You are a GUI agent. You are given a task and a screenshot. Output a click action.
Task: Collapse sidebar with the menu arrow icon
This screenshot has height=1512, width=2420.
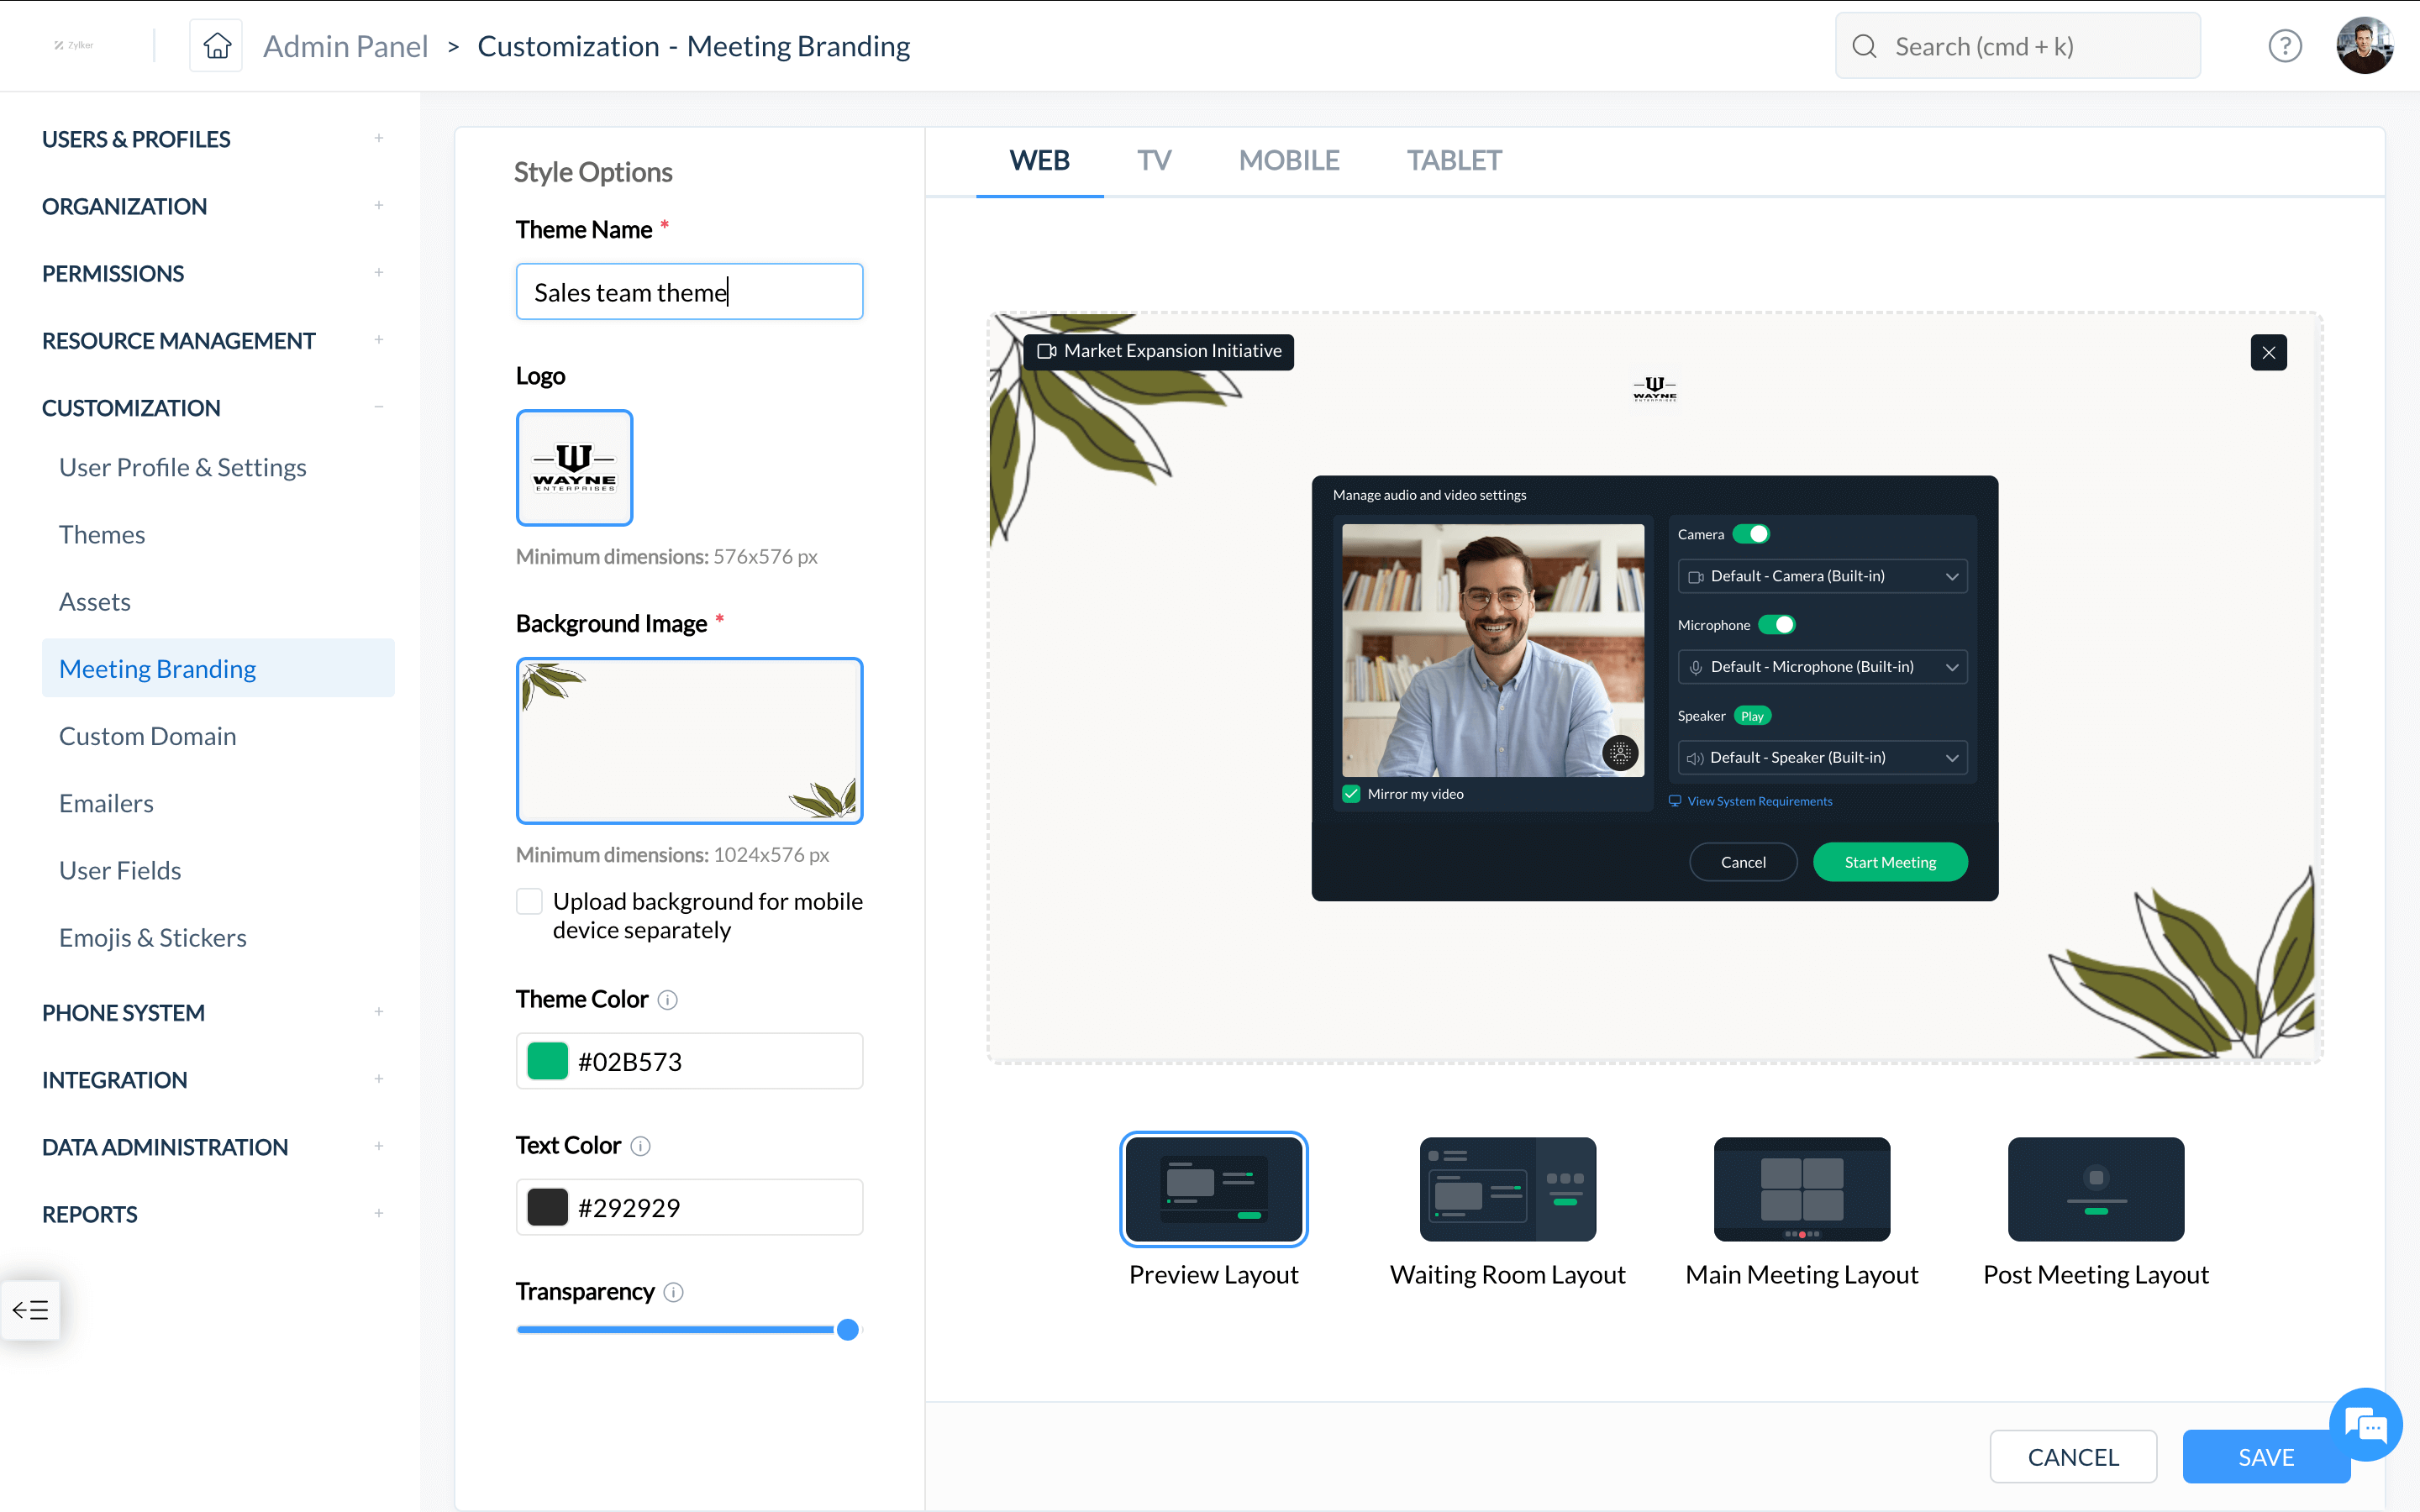pyautogui.click(x=30, y=1309)
